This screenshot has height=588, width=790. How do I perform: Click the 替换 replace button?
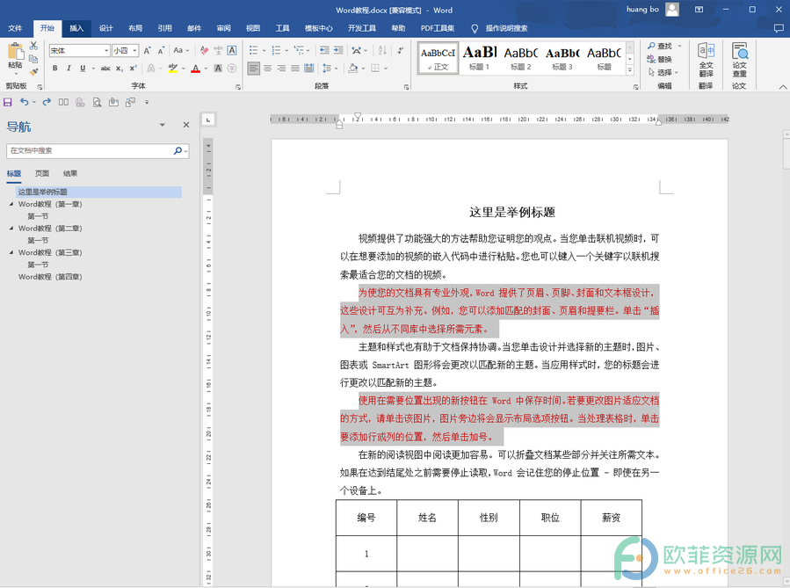tap(660, 59)
